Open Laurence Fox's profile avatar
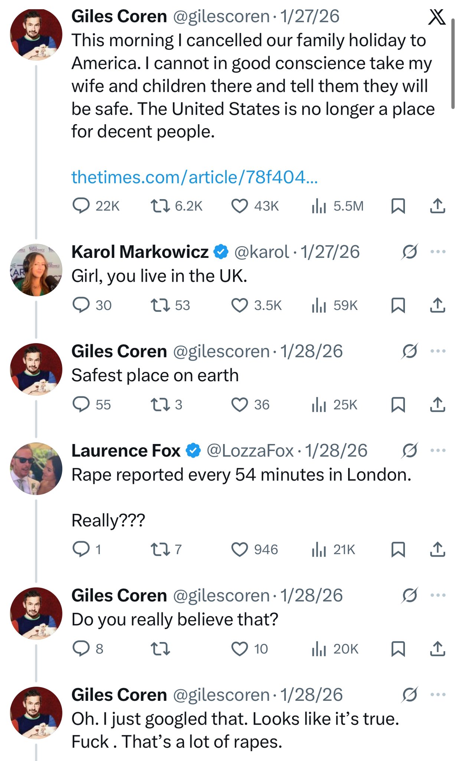 36,469
